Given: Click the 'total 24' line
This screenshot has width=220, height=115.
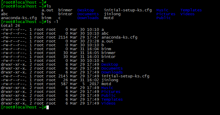Looking at the screenshot, I should click(10, 26).
